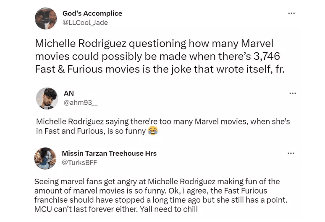Open Missin Tarzan Treehouse Hrs avatar
The image size is (325, 222).
click(46, 158)
